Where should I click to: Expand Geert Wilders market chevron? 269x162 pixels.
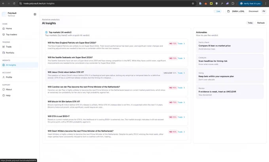tap(184, 132)
